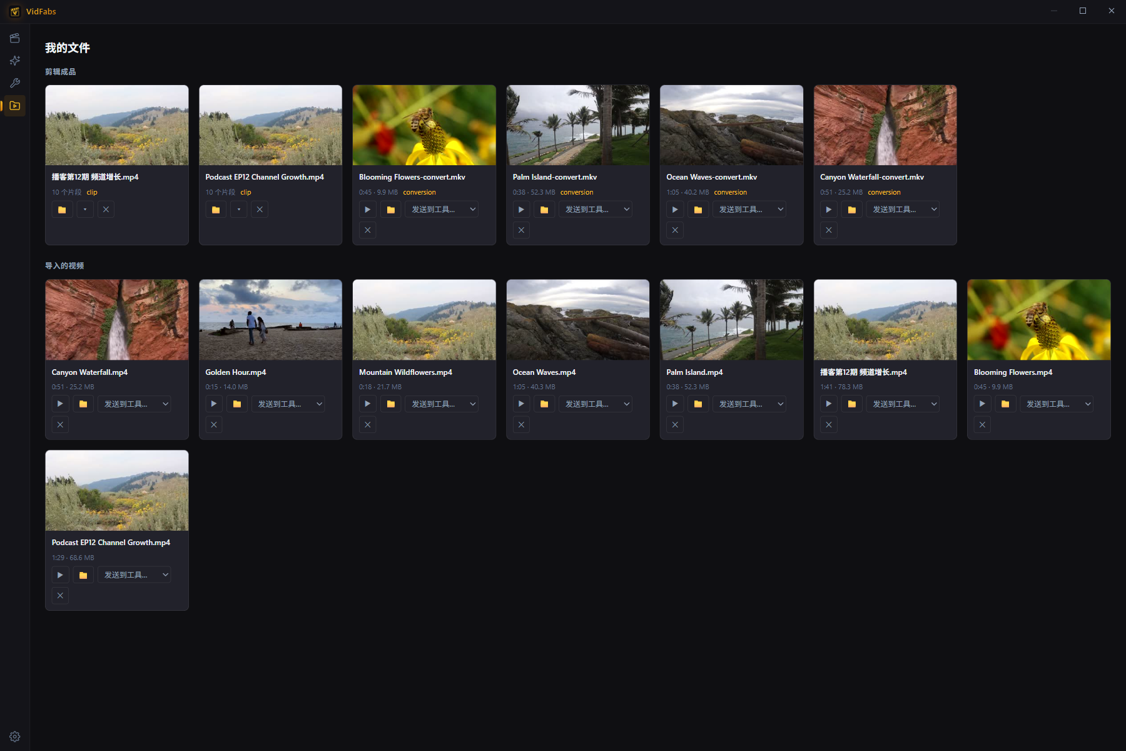Open Ocean Waves.mp4 thumbnail

[x=578, y=320]
